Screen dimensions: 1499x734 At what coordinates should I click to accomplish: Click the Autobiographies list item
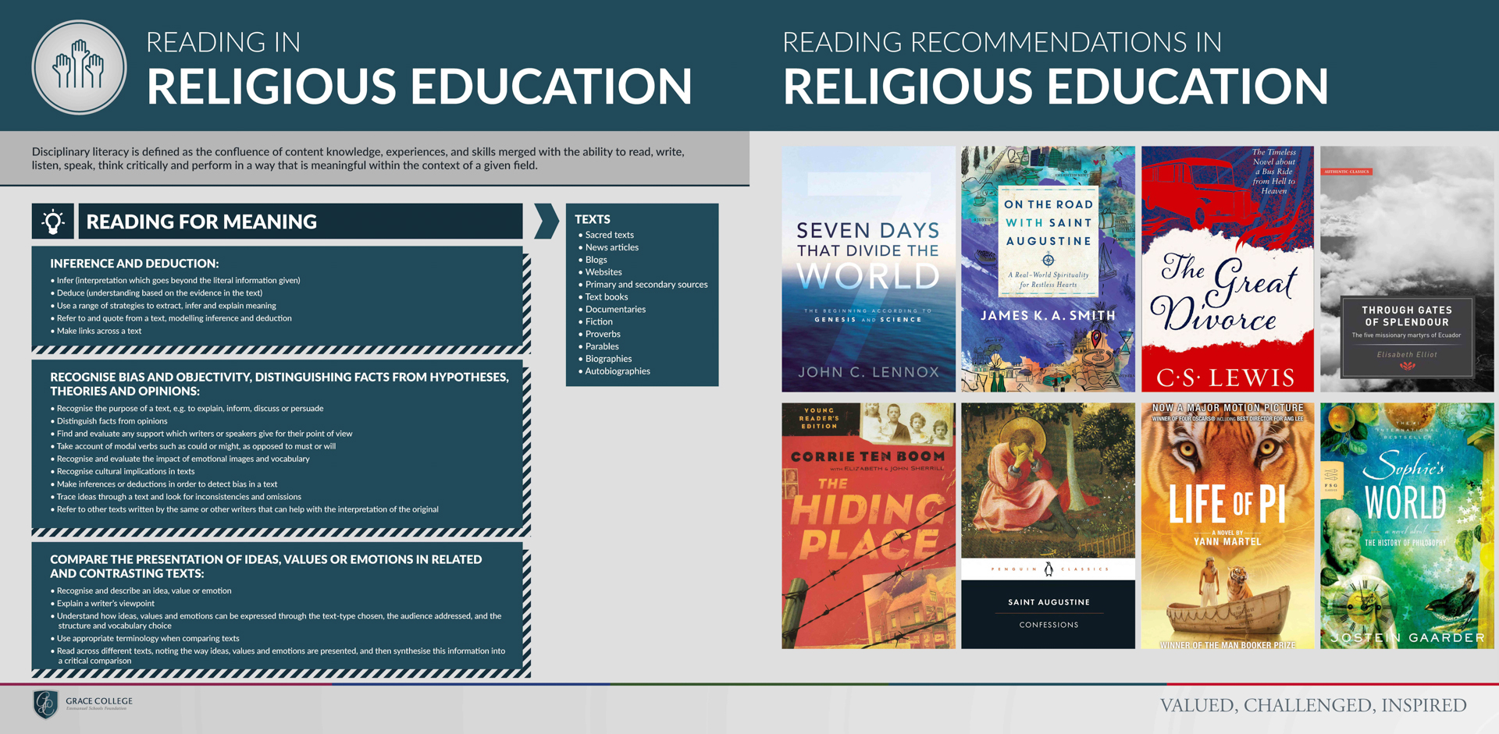pyautogui.click(x=617, y=371)
